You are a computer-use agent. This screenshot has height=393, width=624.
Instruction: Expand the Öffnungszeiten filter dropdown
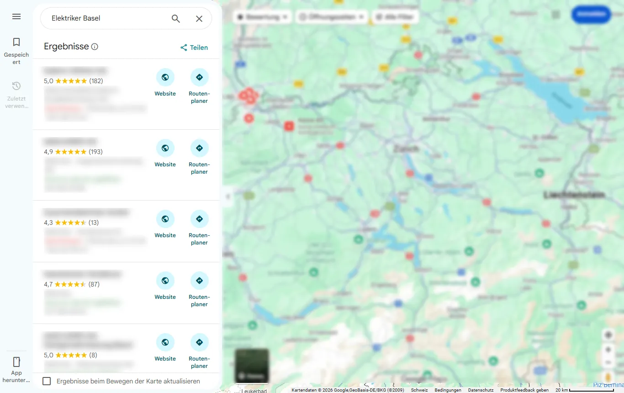click(x=332, y=17)
